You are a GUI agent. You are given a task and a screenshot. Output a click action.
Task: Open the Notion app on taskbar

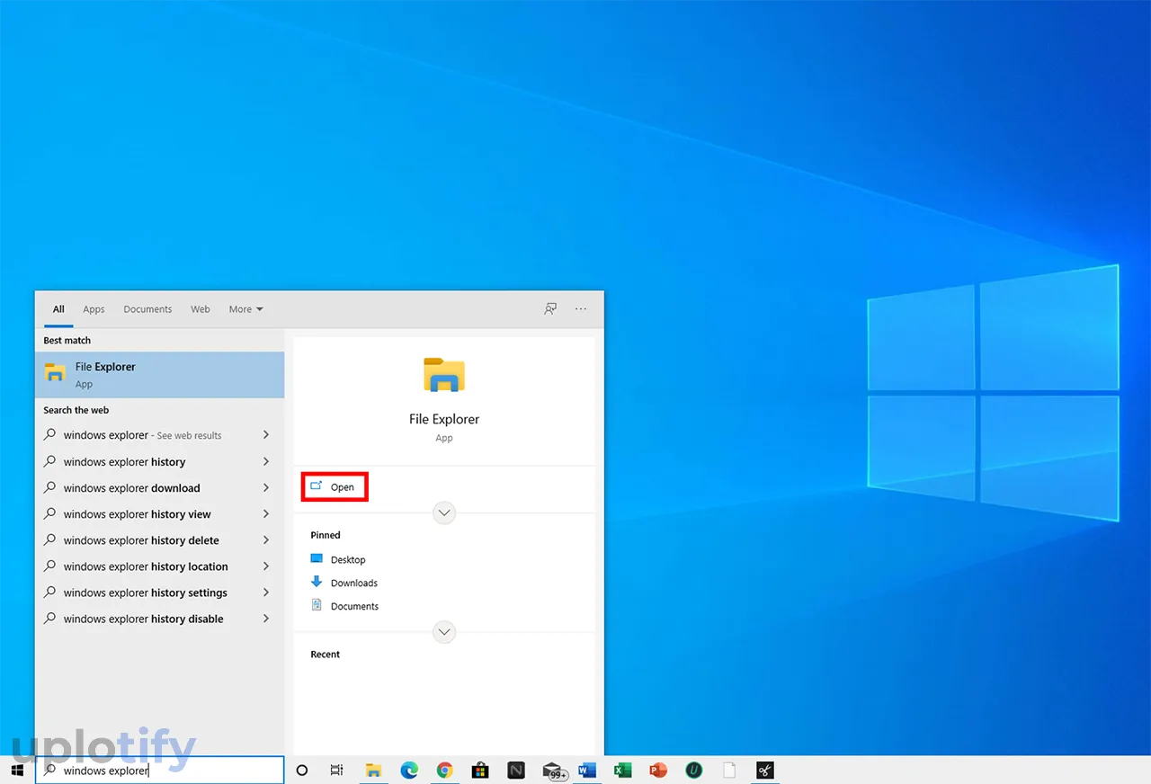tap(516, 771)
